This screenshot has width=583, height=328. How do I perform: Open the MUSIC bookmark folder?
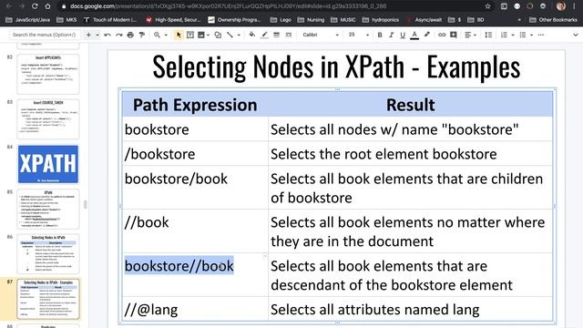pyautogui.click(x=343, y=20)
